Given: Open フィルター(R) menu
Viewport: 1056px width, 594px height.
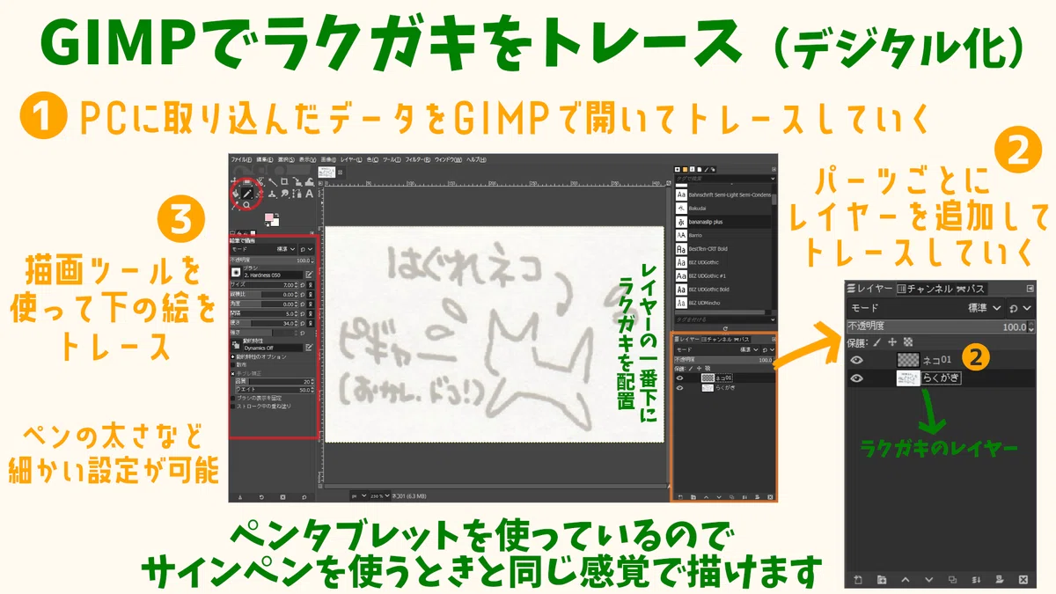Looking at the screenshot, I should click(x=417, y=159).
